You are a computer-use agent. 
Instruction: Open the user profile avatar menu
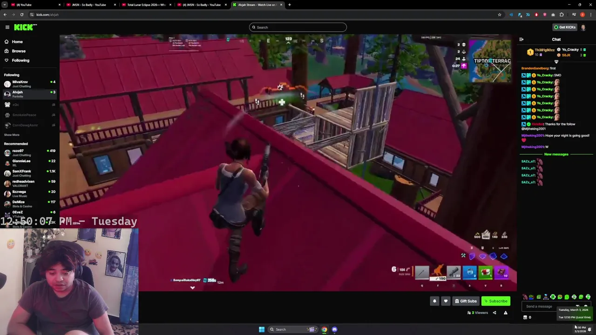(583, 27)
